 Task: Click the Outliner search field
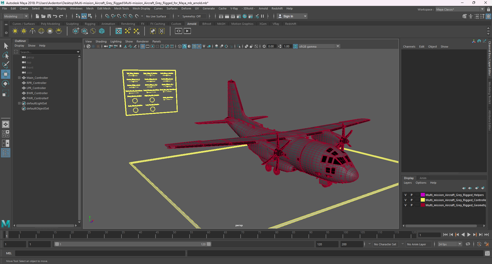point(48,52)
